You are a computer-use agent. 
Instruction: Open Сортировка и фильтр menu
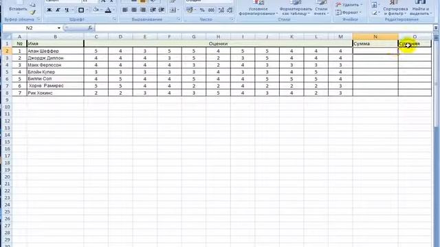point(395,8)
